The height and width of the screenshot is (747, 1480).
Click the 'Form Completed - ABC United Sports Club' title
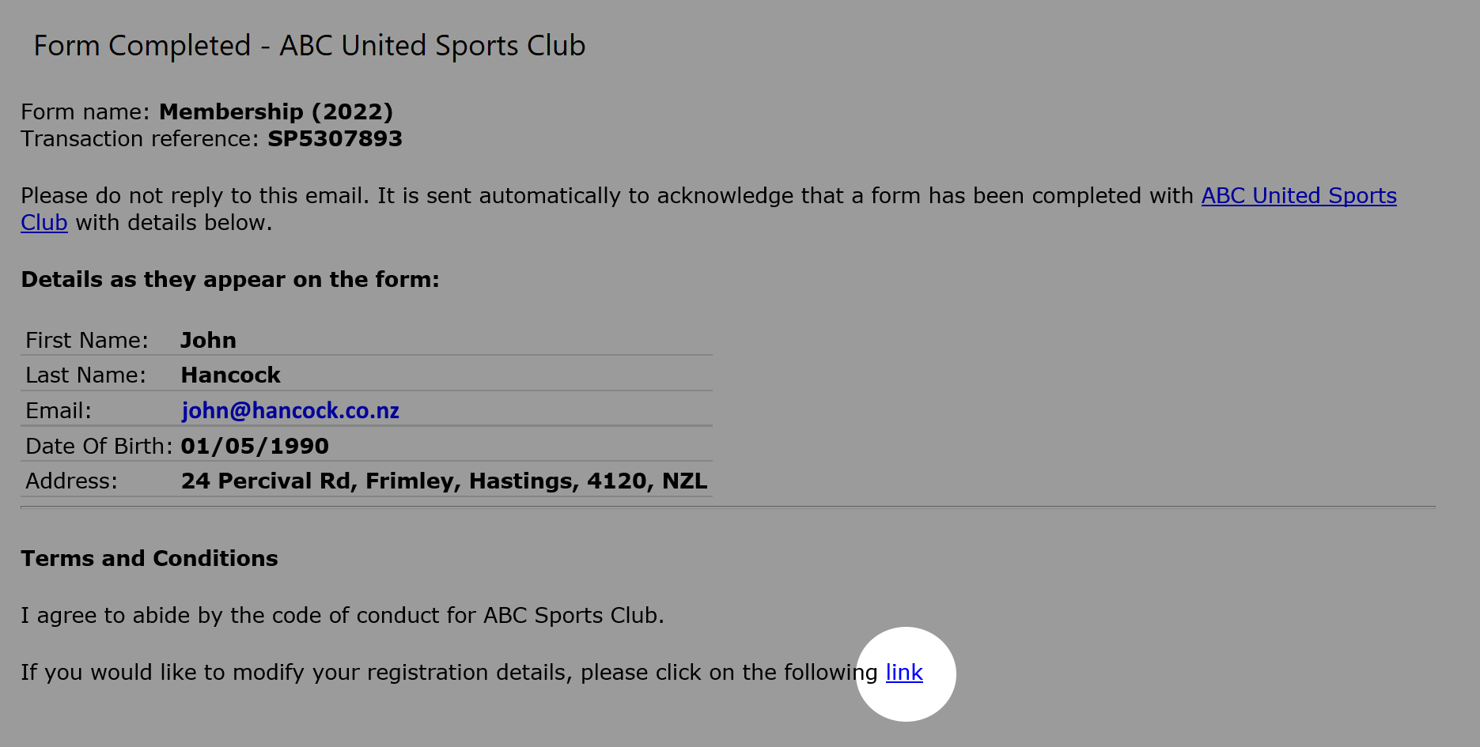309,46
